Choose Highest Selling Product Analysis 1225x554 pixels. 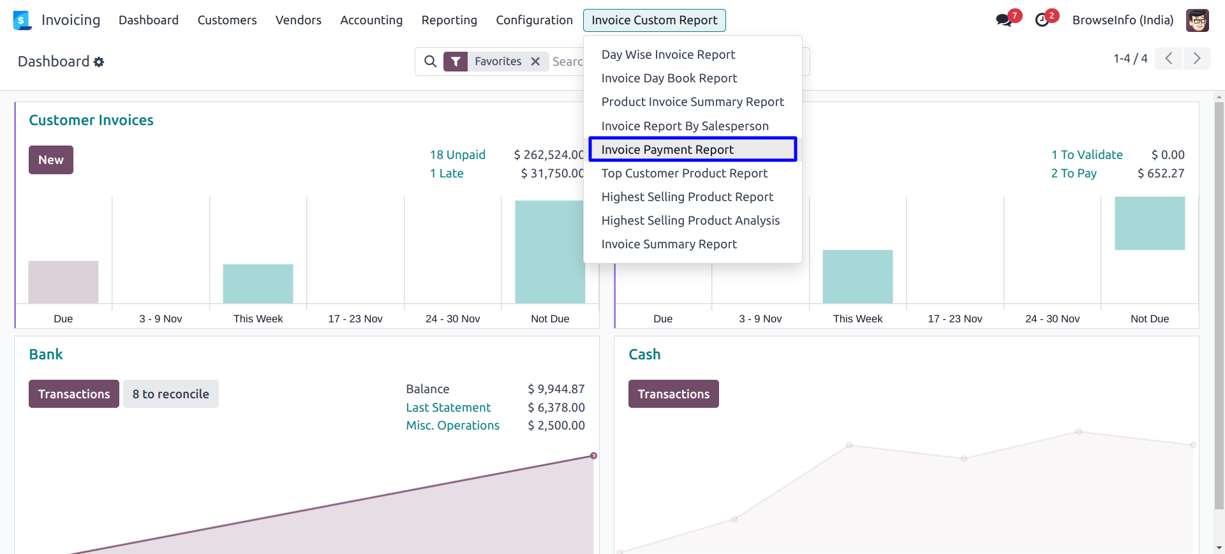pyautogui.click(x=690, y=220)
